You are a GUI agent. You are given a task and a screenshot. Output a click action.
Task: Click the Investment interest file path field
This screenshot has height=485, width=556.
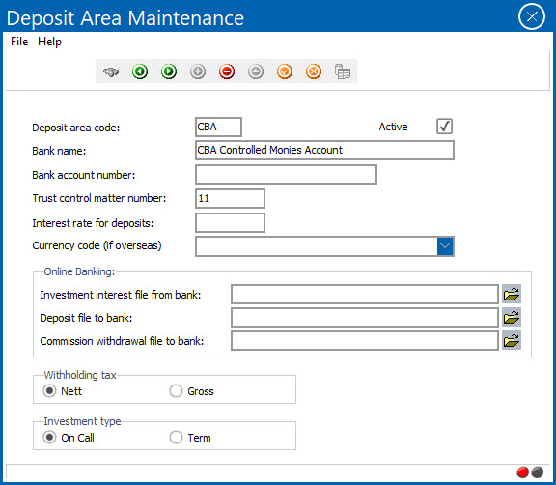(x=365, y=294)
